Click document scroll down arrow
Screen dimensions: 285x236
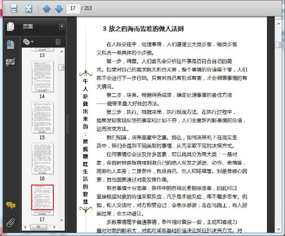[x=278, y=229]
